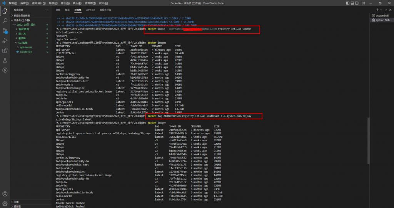This screenshot has width=394, height=208.
Task: Collapse the 2022_30天_操作 folder
Action: [x=31, y=25]
